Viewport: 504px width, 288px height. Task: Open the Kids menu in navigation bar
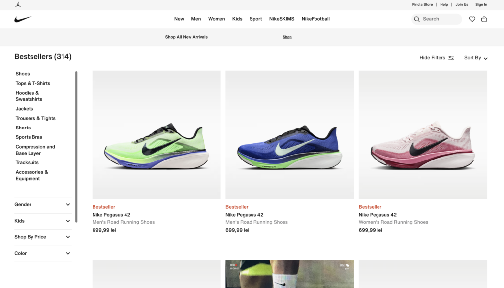coord(237,19)
